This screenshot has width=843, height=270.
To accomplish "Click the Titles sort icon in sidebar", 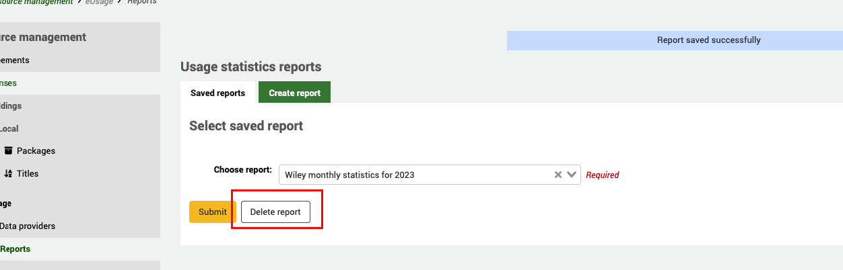I will (x=8, y=174).
